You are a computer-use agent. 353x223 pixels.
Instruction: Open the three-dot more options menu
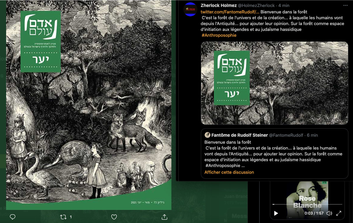click(345, 6)
